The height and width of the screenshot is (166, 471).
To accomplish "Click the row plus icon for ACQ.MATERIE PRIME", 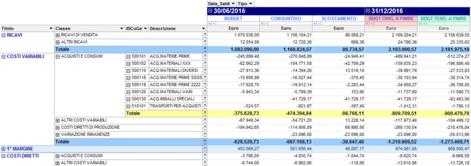I will click(205, 55).
